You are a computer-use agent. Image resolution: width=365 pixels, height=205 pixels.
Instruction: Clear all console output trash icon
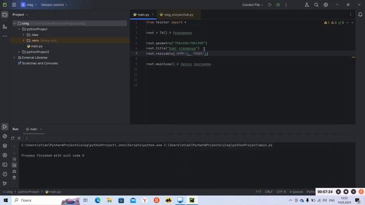coord(14,178)
